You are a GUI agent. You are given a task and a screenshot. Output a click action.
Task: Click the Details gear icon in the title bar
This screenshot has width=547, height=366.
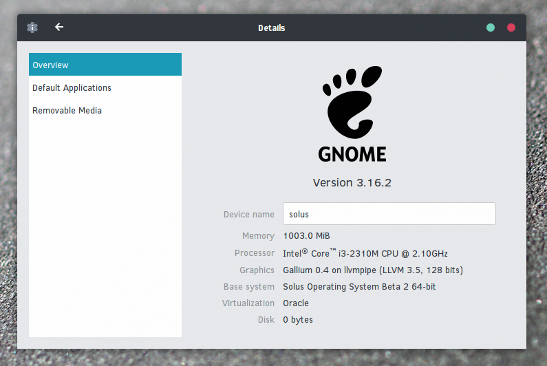32,28
